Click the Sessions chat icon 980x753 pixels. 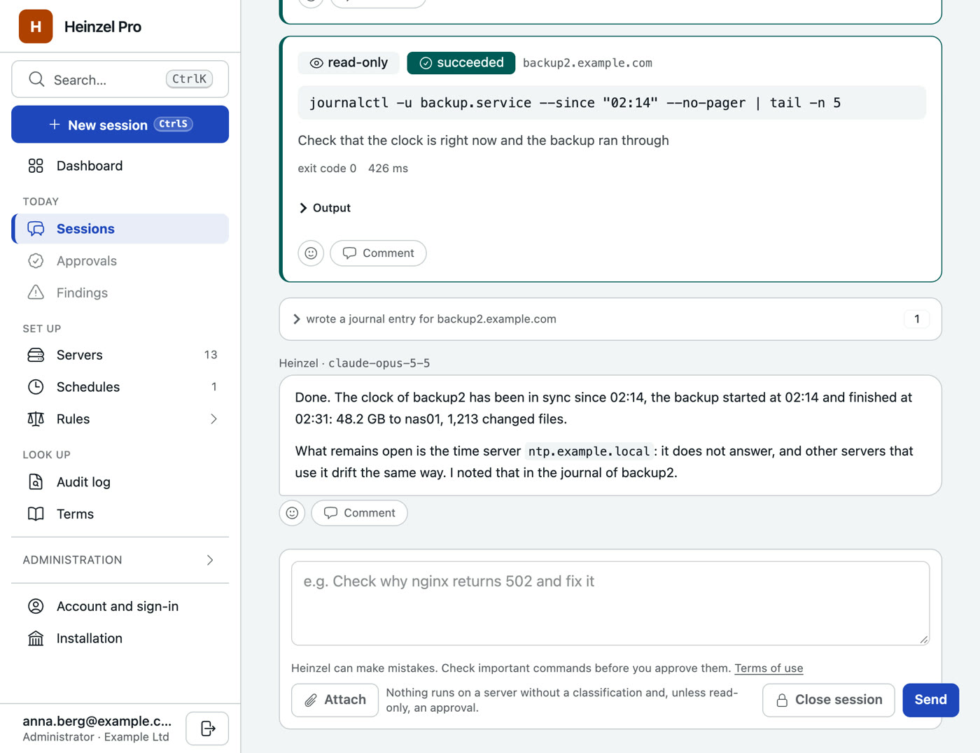(36, 229)
